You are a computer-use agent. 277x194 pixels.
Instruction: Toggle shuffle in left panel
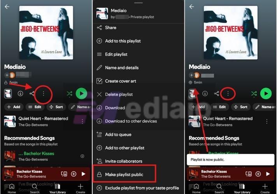(69, 94)
